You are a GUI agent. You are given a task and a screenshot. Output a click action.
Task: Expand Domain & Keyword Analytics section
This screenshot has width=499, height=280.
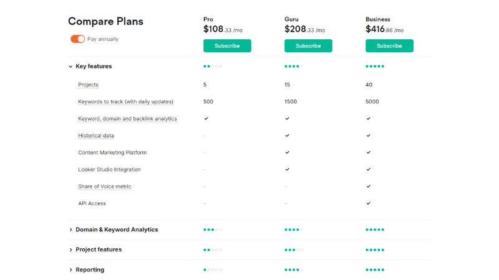pyautogui.click(x=114, y=230)
